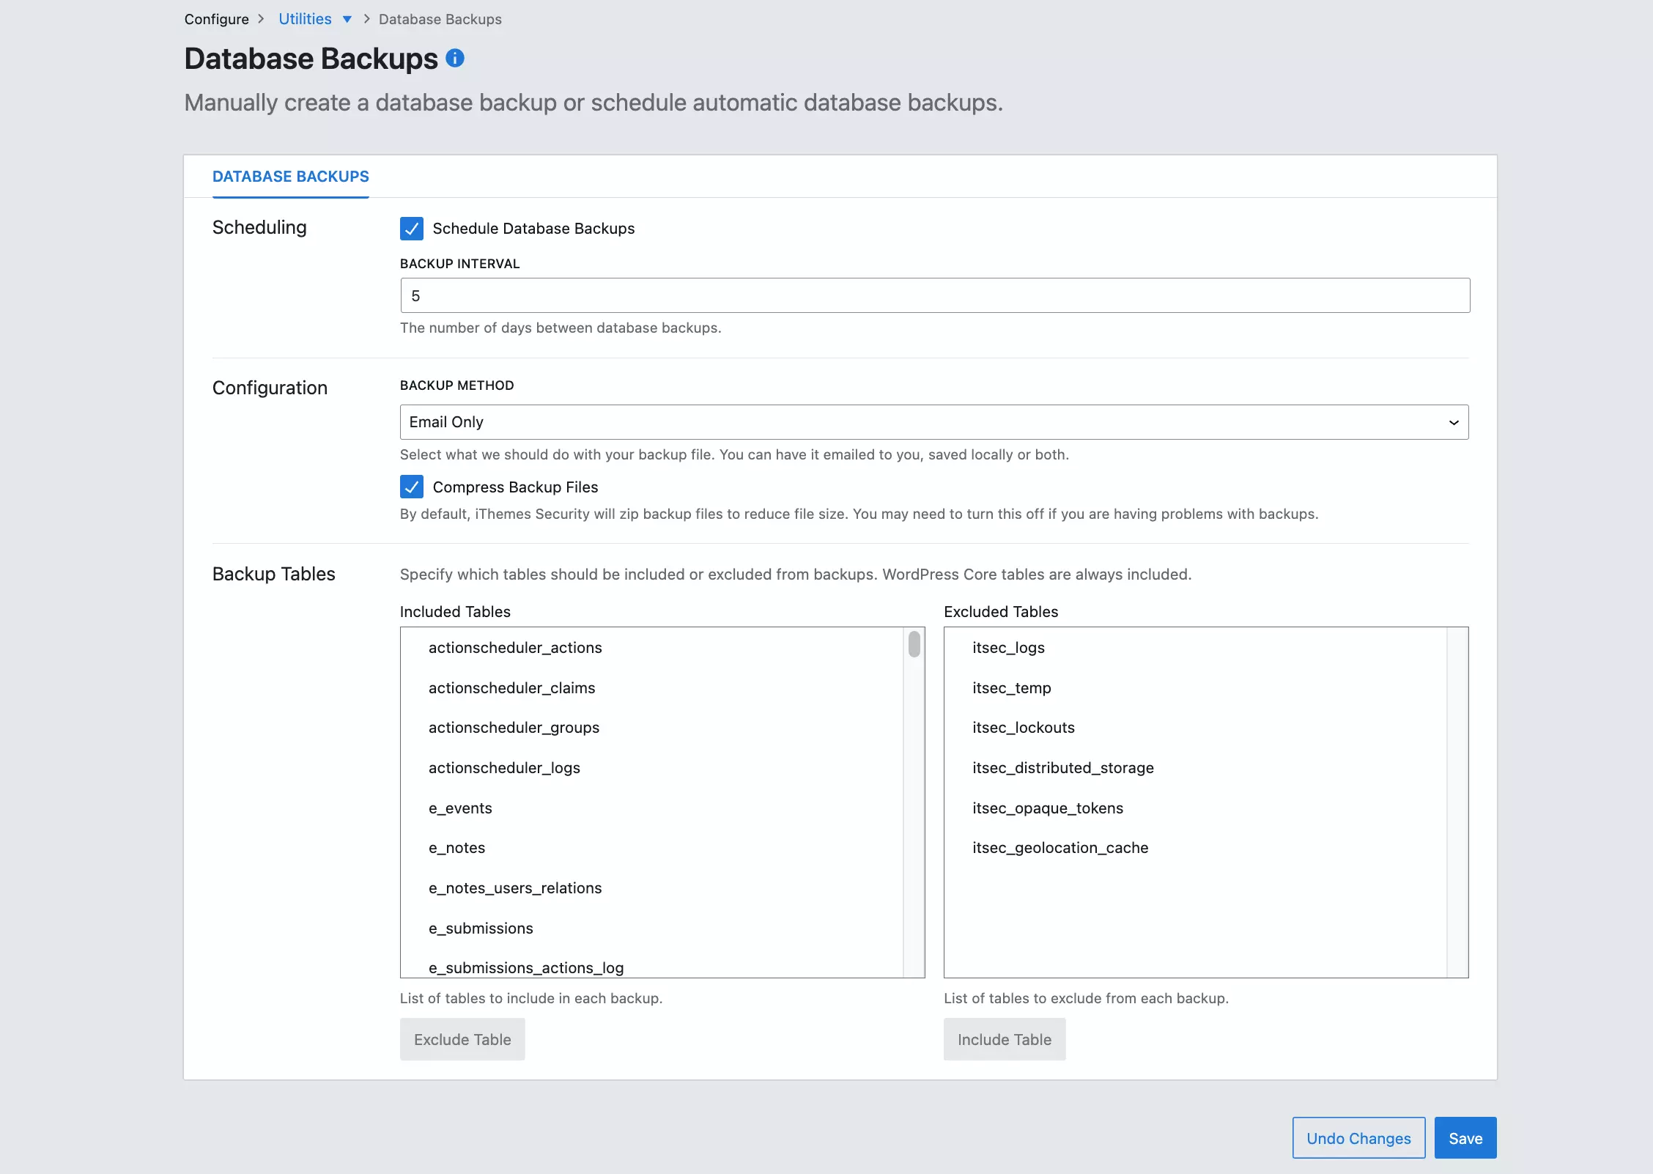This screenshot has width=1653, height=1174.
Task: Go to Configure in the breadcrumb
Action: click(216, 19)
